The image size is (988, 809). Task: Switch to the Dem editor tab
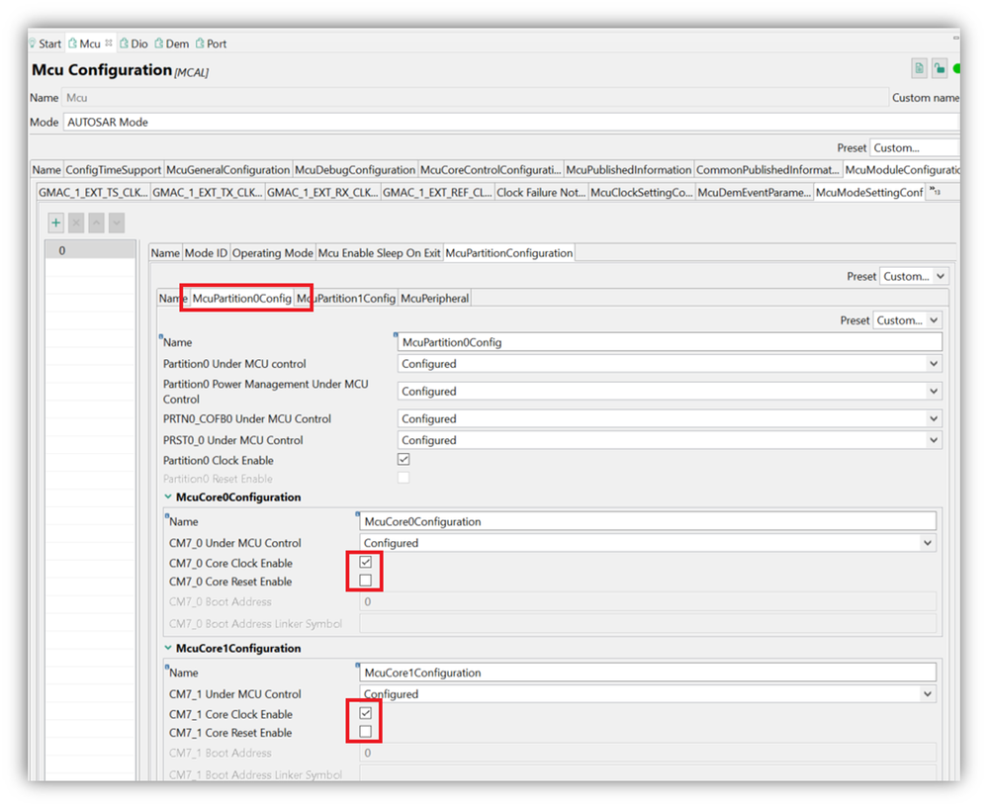pos(172,44)
